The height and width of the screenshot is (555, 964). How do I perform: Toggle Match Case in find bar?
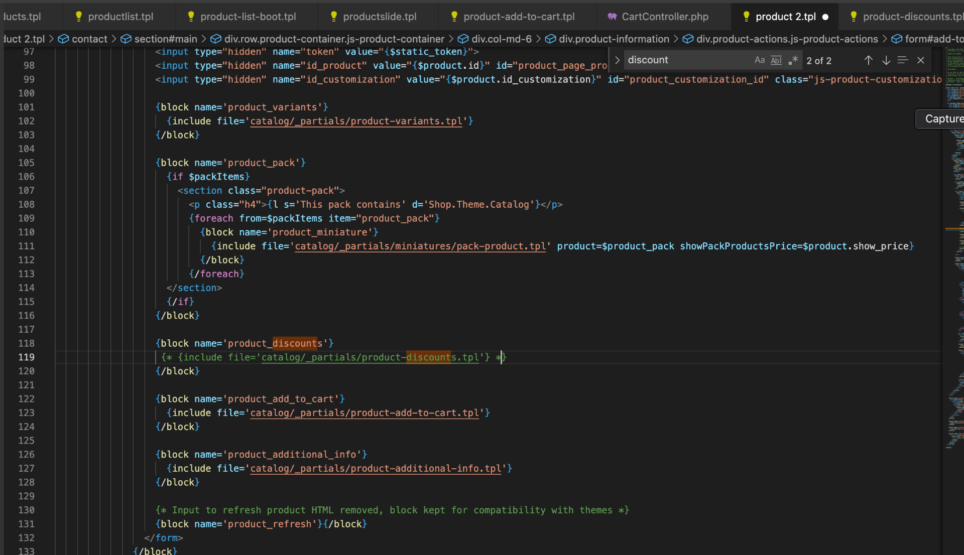tap(759, 60)
